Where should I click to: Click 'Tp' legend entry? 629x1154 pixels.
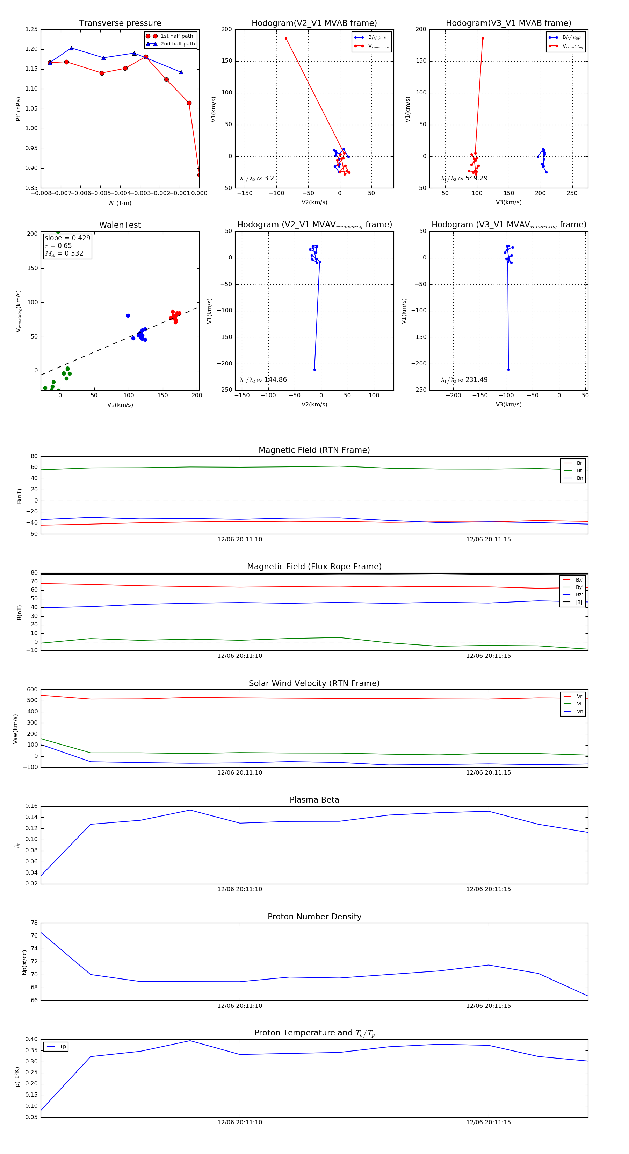point(57,1047)
